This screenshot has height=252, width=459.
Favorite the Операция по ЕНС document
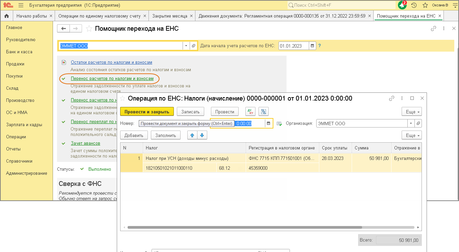(123, 99)
